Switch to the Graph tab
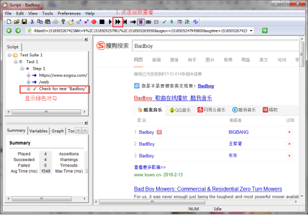Image resolution: width=308 pixels, height=215 pixels. (x=58, y=131)
